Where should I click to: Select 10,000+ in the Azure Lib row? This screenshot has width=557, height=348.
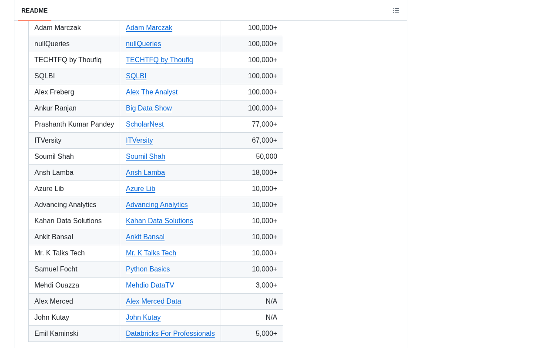265,189
